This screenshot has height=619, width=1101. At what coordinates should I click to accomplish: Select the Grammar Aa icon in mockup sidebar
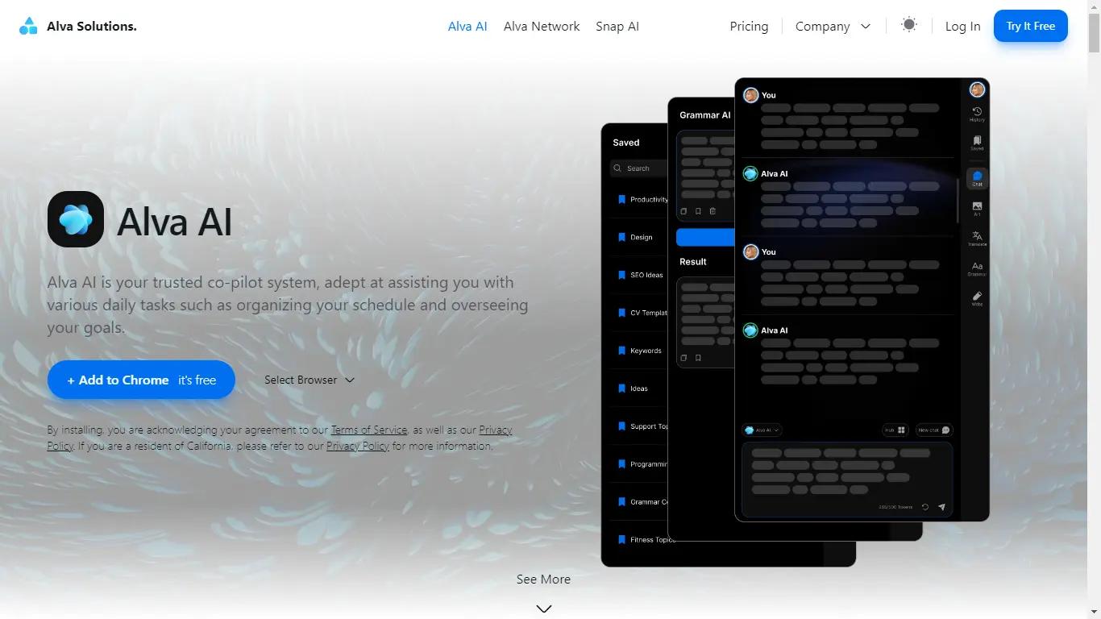(x=977, y=268)
